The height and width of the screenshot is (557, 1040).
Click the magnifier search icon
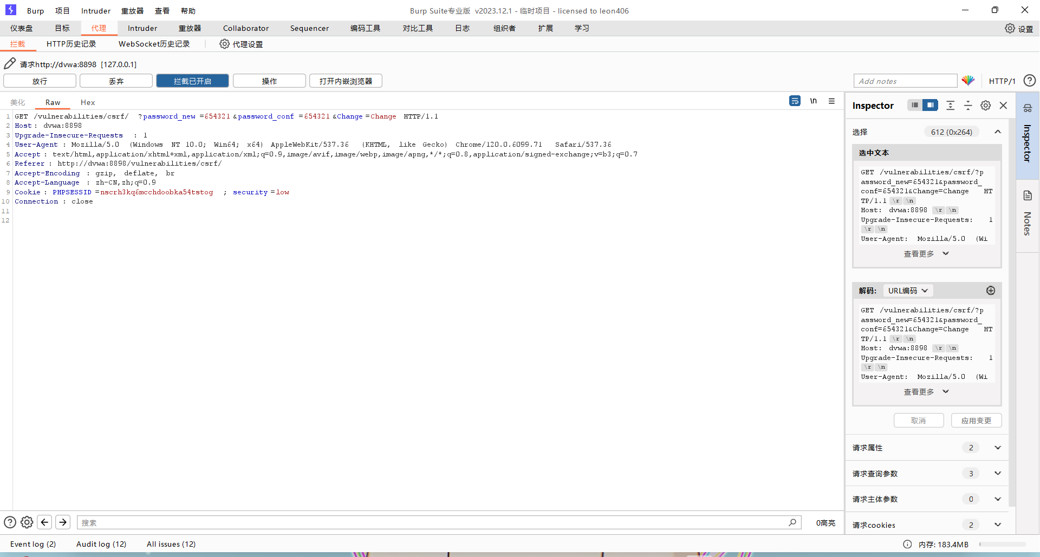coord(792,522)
